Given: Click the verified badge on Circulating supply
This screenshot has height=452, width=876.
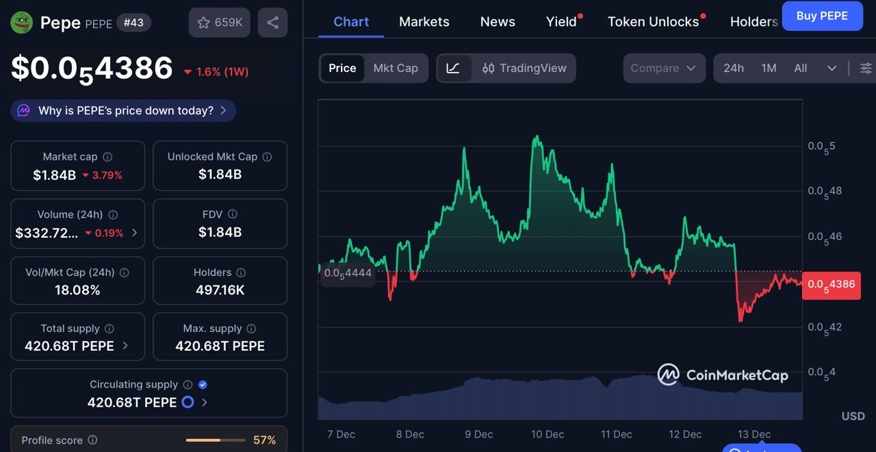Looking at the screenshot, I should [x=203, y=384].
